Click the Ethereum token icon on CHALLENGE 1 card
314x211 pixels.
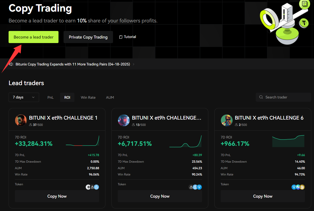(88, 187)
